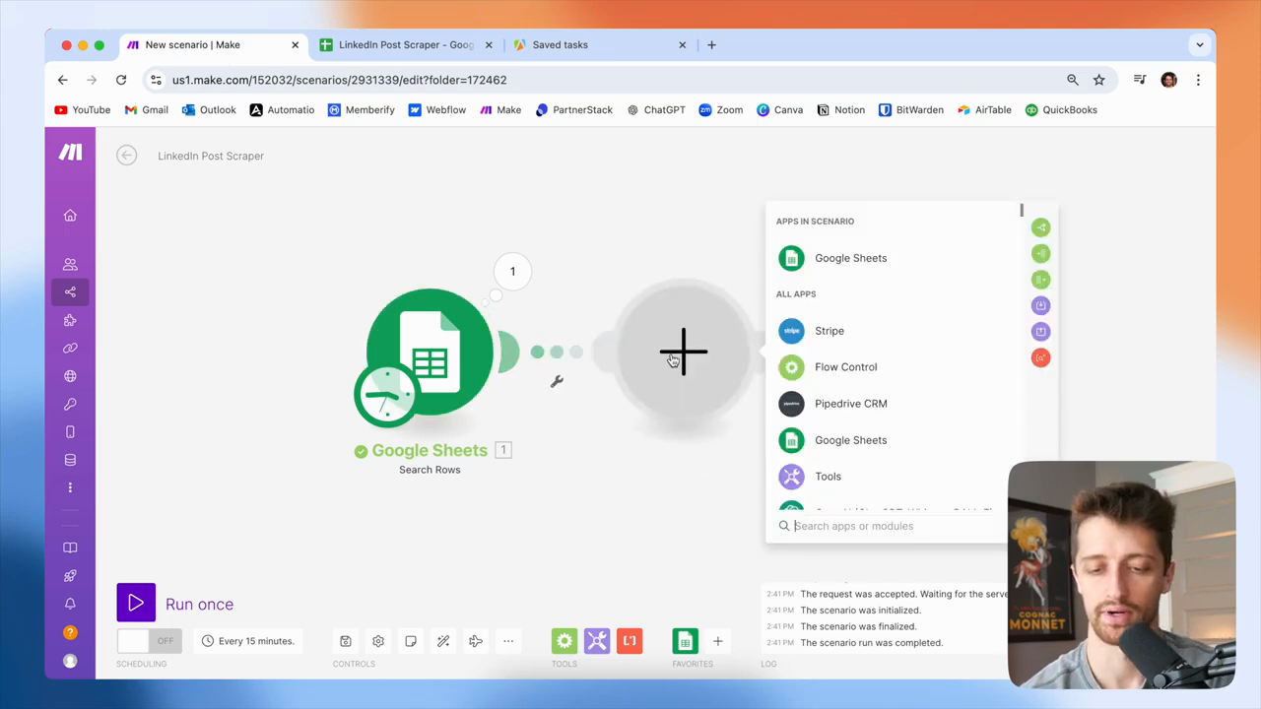Toggle the scheduling OFF switch
1261x709 pixels.
click(148, 641)
